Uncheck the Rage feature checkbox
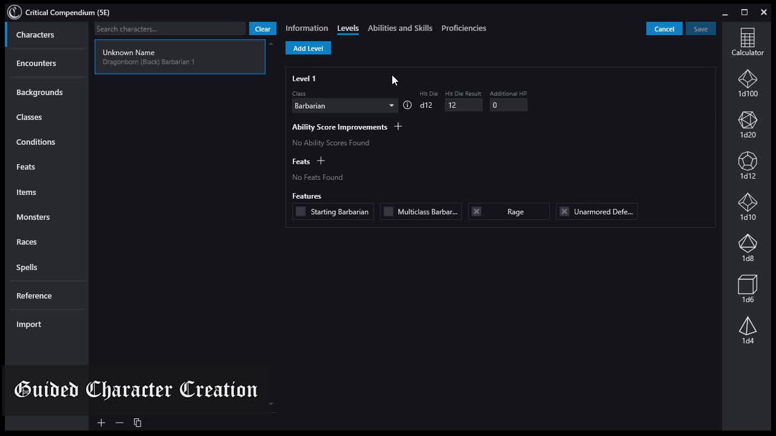 [477, 212]
